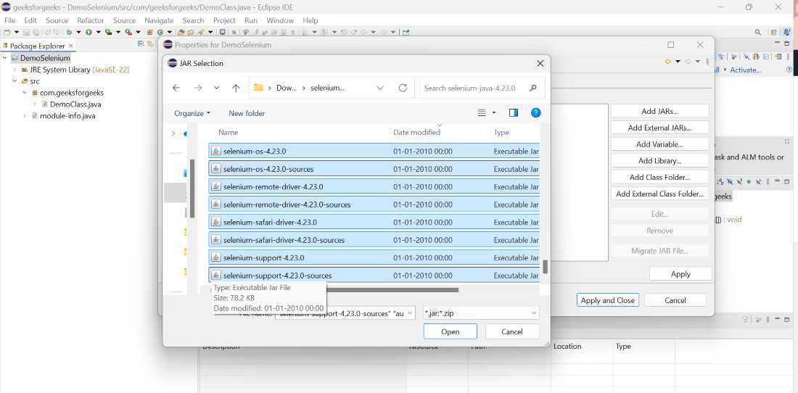Select the Package Explorer tab

37,46
